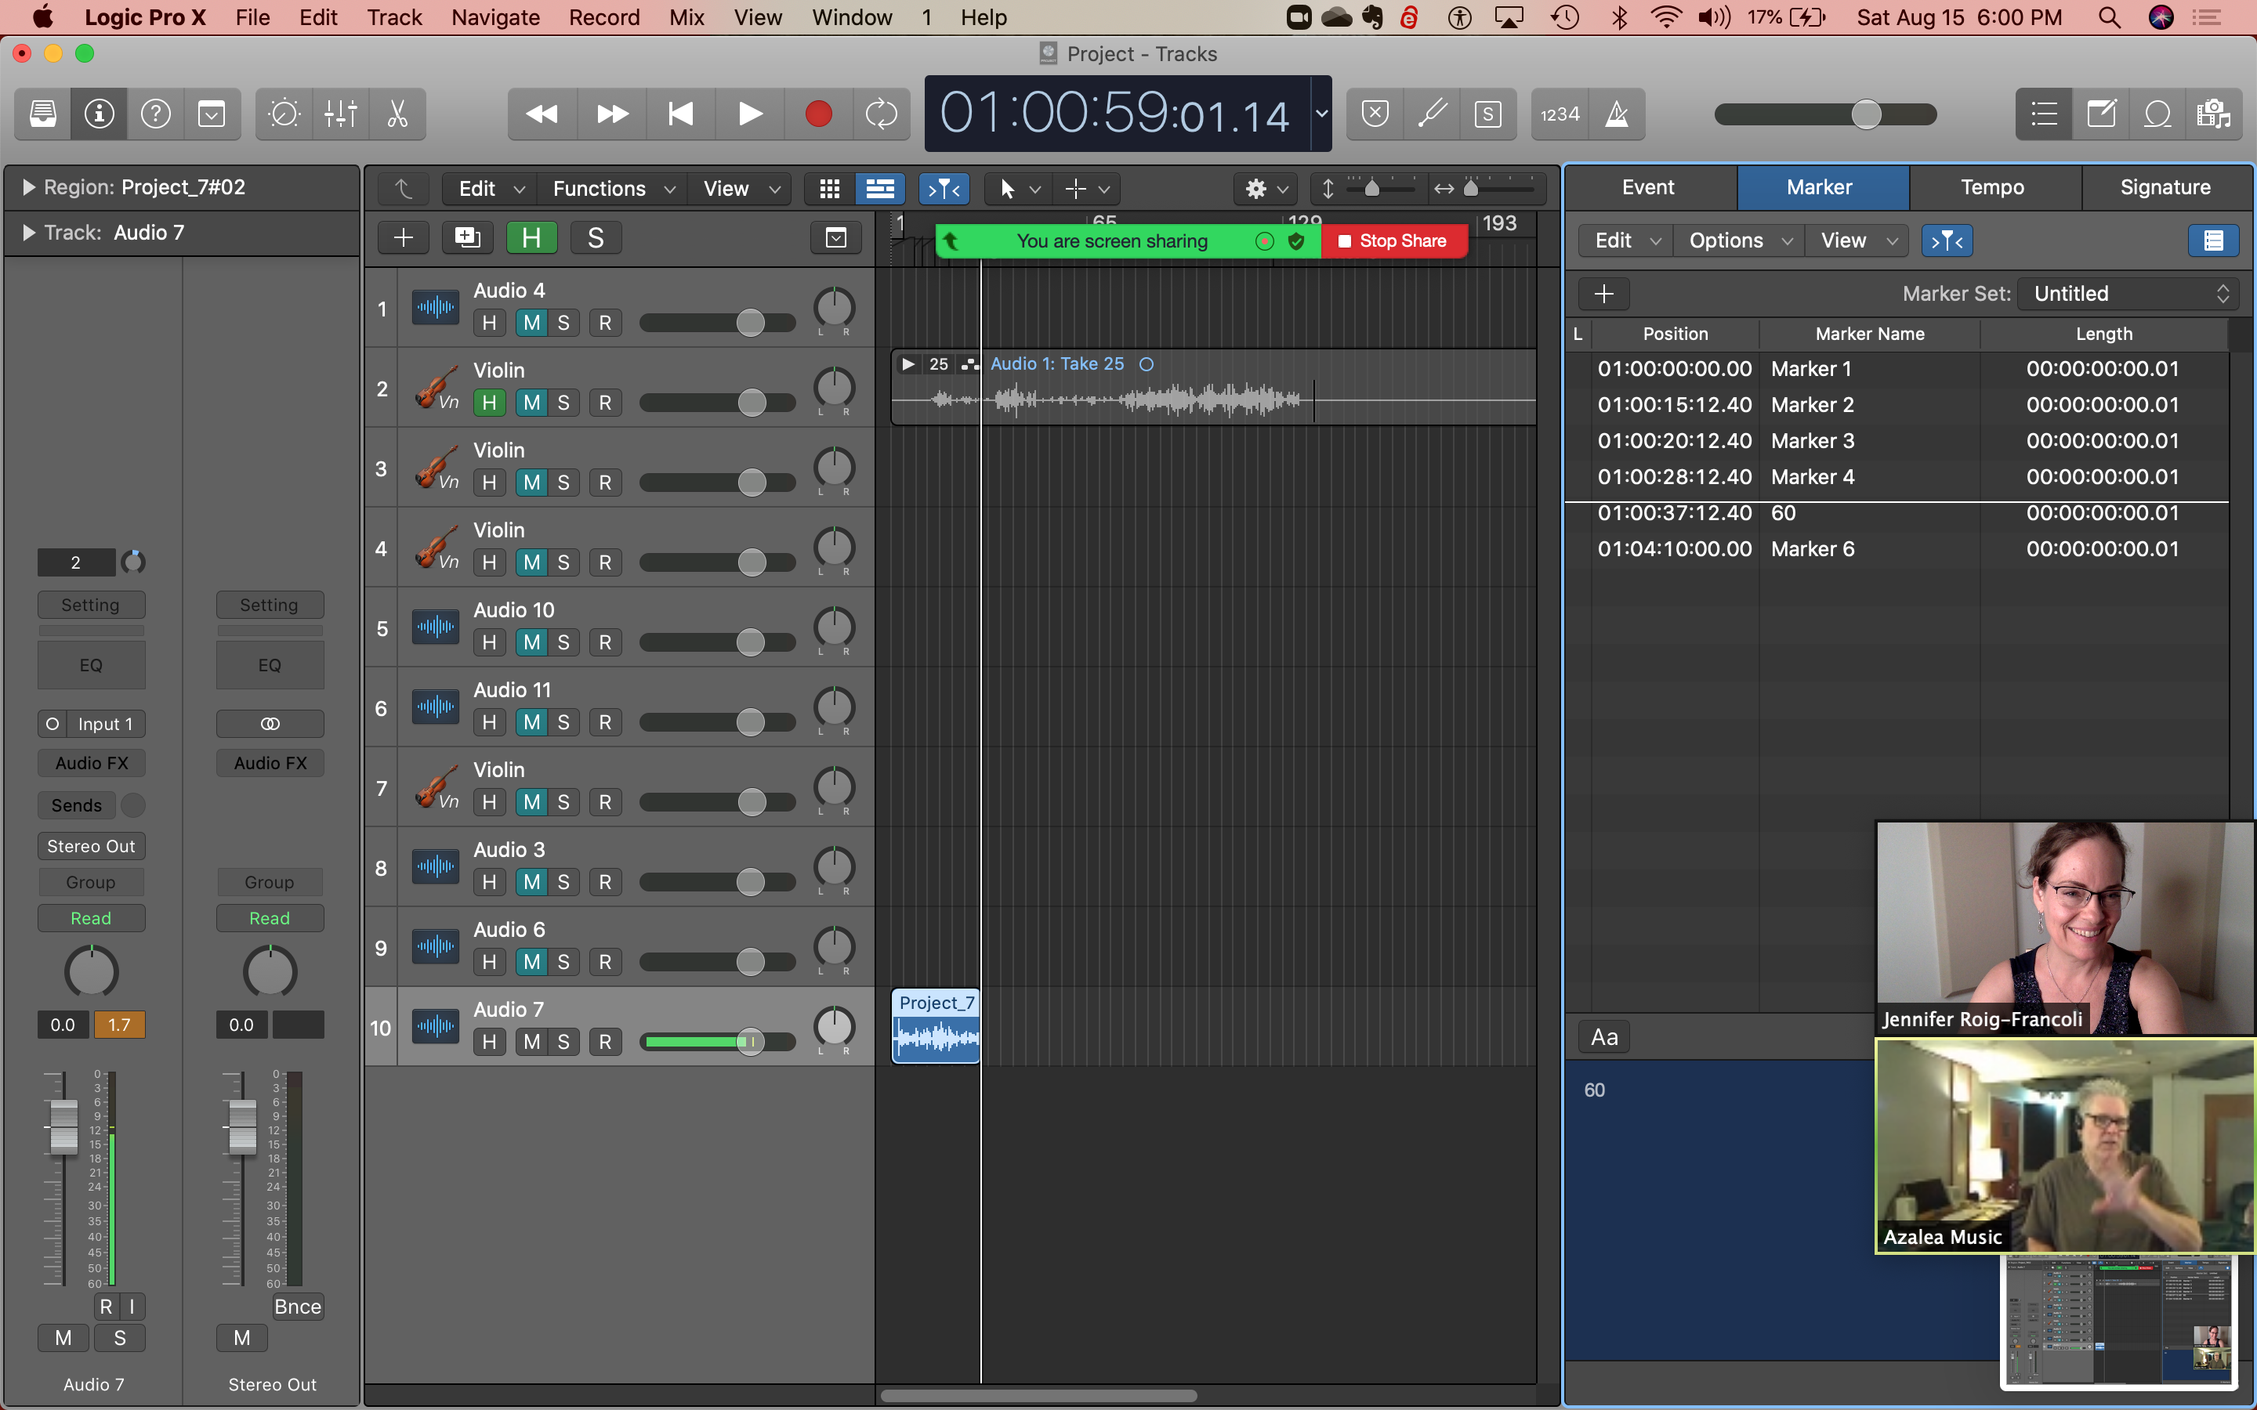Screen dimensions: 2257x1410
Task: Click the Duplicate Track button
Action: 467,238
